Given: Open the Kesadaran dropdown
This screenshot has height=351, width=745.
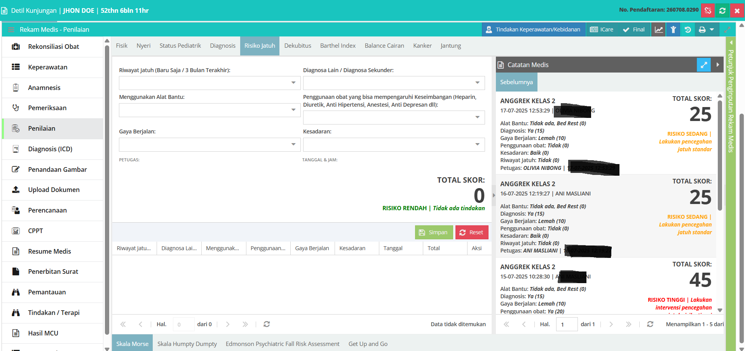Looking at the screenshot, I should [x=394, y=145].
